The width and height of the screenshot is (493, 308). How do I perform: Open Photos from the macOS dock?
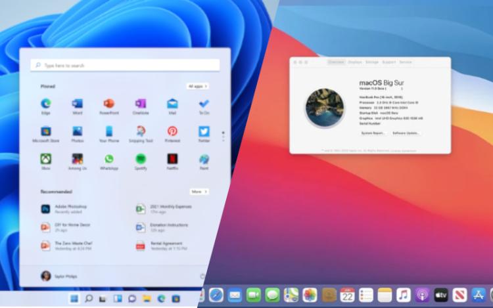[310, 295]
